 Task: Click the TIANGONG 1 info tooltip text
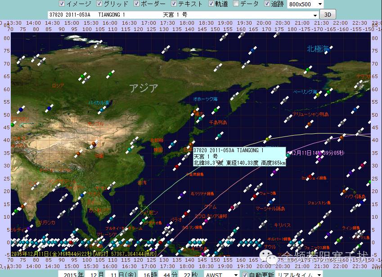239,157
